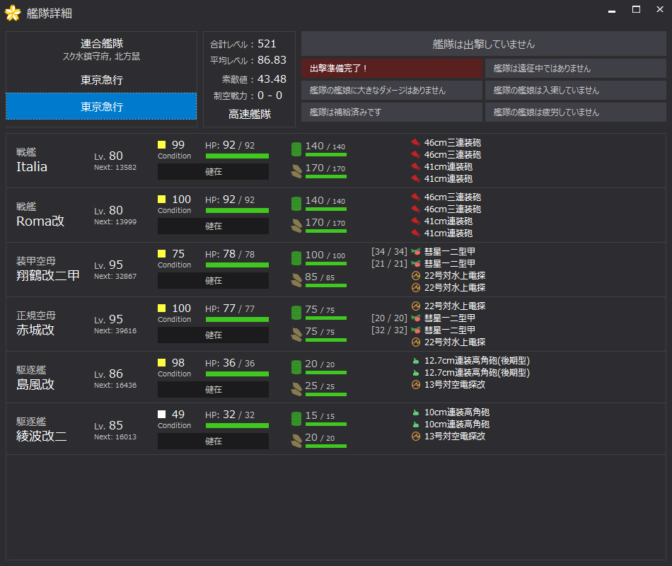Click Roma改's first 46cm三連装砲 gun icon
Screen dimensions: 672x566
416,197
